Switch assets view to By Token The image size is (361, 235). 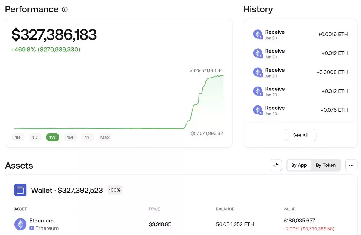click(x=326, y=165)
